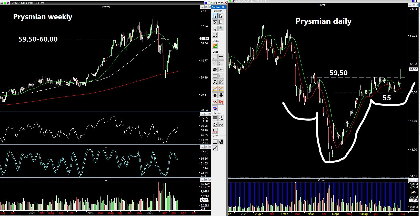Viewport: 420px width, 216px height.
Task: Select the rectangle shape tool
Action: [x=215, y=76]
